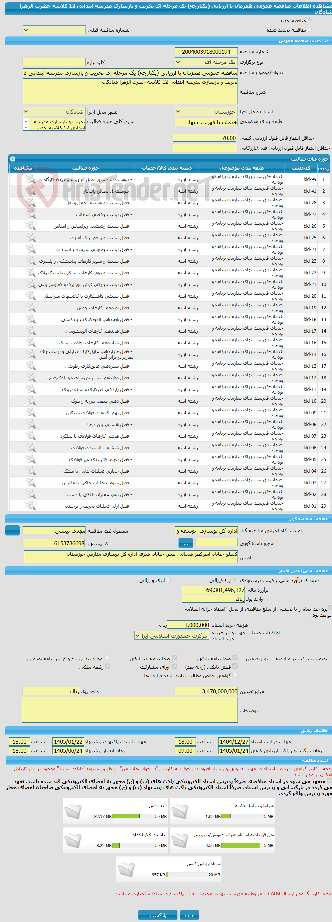This screenshot has width=332, height=922.
Task: Open the view icon for row bld-01
Action: tap(31, 506)
